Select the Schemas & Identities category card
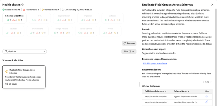 point(14,18)
